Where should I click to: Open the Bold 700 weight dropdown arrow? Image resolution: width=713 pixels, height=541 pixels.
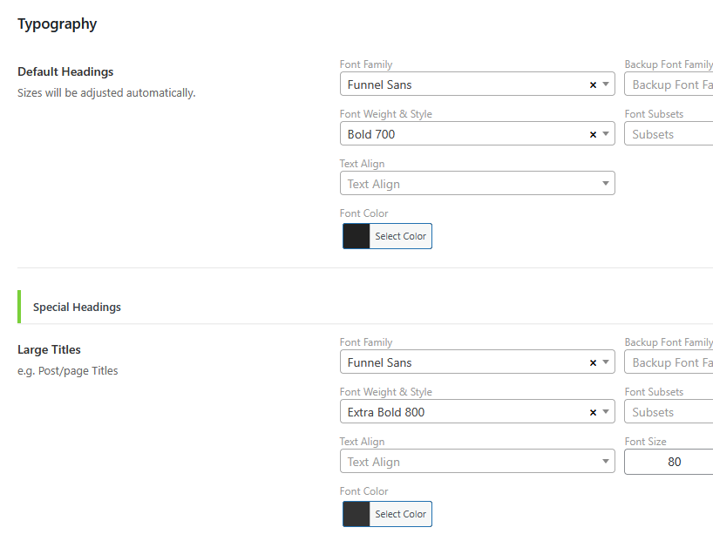click(x=606, y=133)
